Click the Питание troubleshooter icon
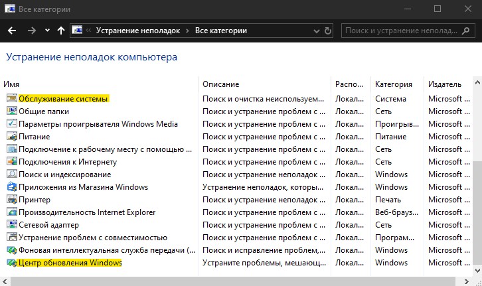Image resolution: width=482 pixels, height=286 pixels. coord(12,137)
